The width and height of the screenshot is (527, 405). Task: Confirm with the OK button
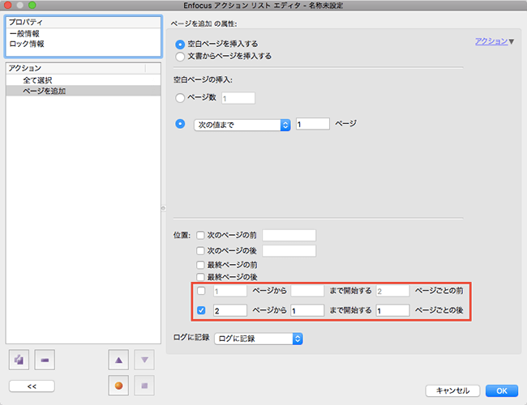(x=501, y=391)
